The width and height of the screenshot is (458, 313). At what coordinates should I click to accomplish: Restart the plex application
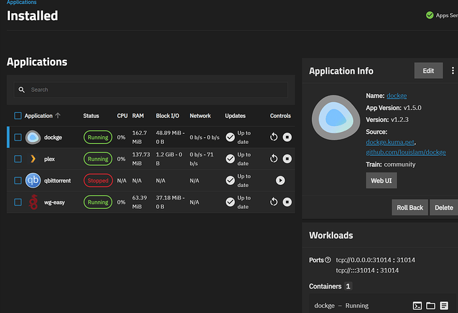point(273,158)
